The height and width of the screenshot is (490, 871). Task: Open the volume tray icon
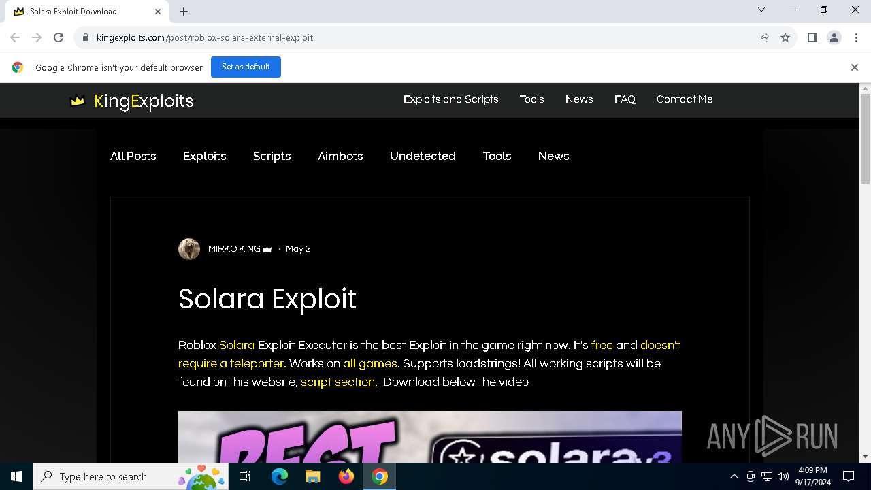pos(783,476)
